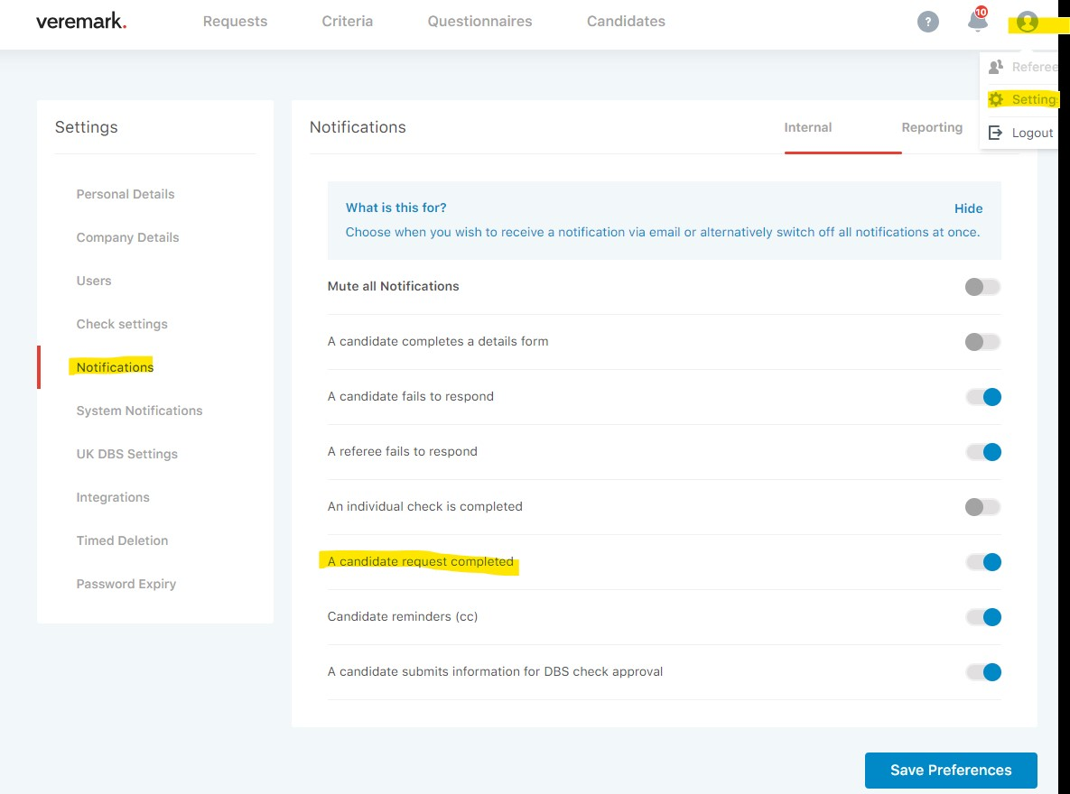Enable notifications for candidate completing details form

pos(982,341)
